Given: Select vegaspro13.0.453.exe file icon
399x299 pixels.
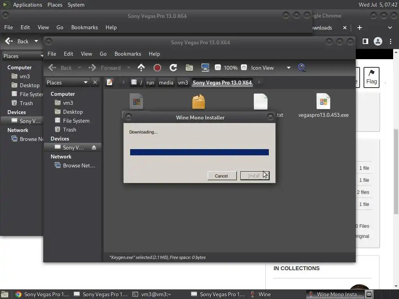Looking at the screenshot, I should coord(323,102).
